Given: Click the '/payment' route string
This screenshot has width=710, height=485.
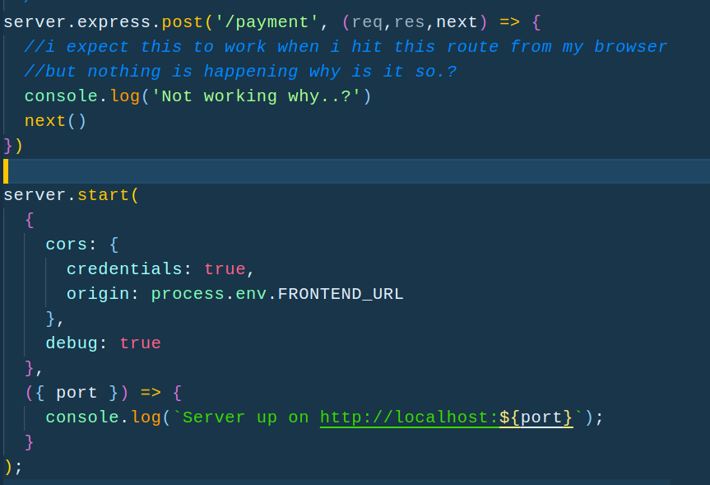Looking at the screenshot, I should coord(267,22).
